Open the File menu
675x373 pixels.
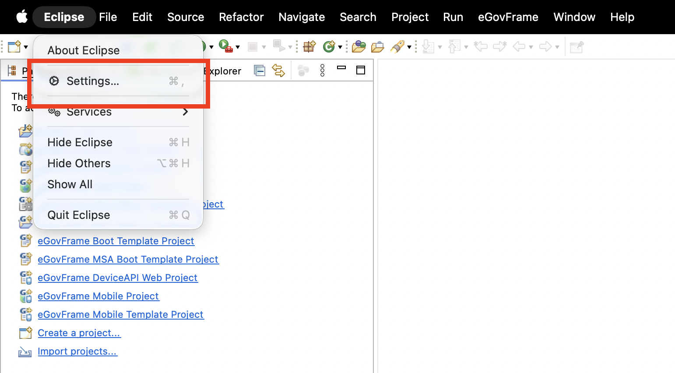pyautogui.click(x=108, y=17)
